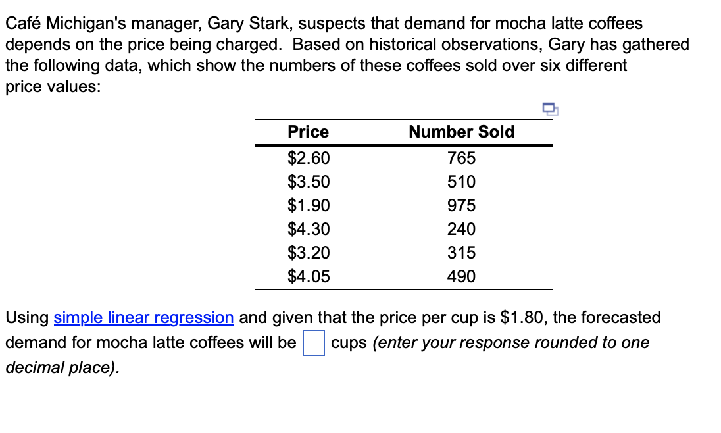Select the Number Sold column header
This screenshot has height=433, width=721.
461,132
